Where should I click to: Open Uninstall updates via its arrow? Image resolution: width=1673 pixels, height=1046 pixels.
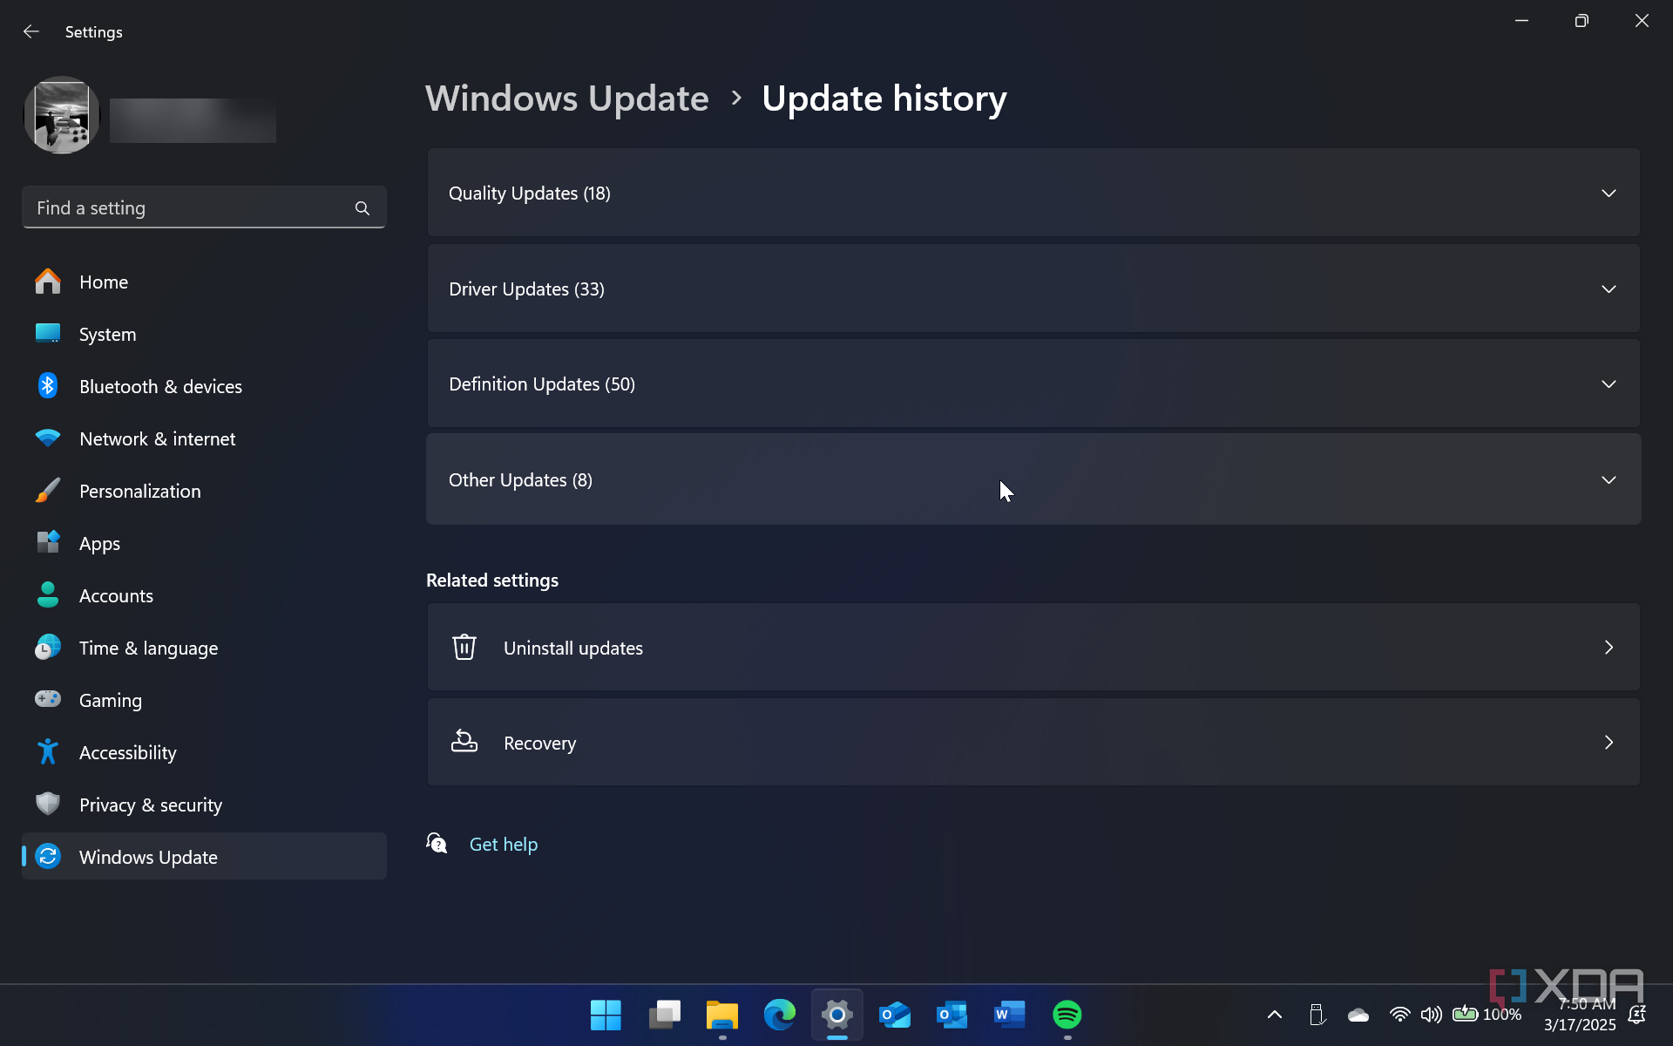coord(1609,647)
